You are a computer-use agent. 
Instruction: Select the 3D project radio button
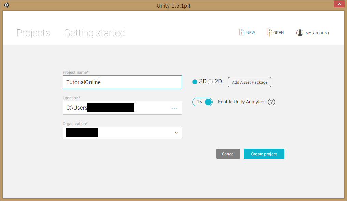tap(195, 82)
